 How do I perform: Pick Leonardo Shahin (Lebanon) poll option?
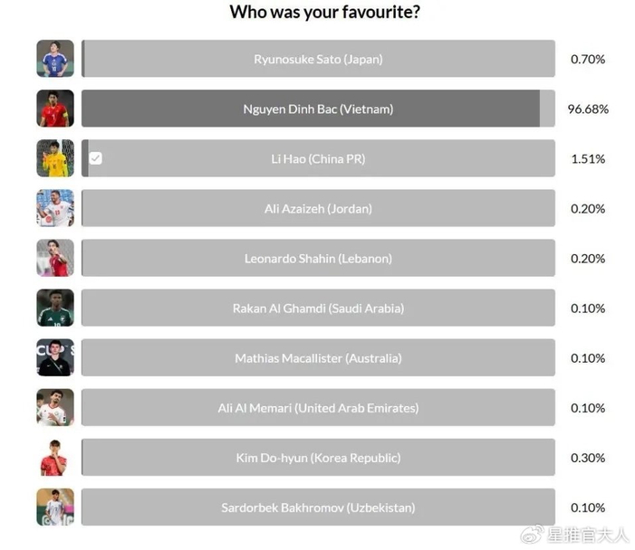point(318,258)
